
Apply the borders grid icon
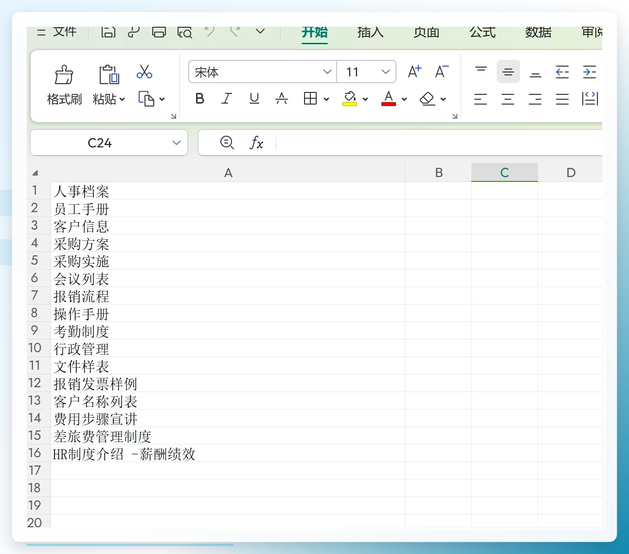tap(310, 99)
